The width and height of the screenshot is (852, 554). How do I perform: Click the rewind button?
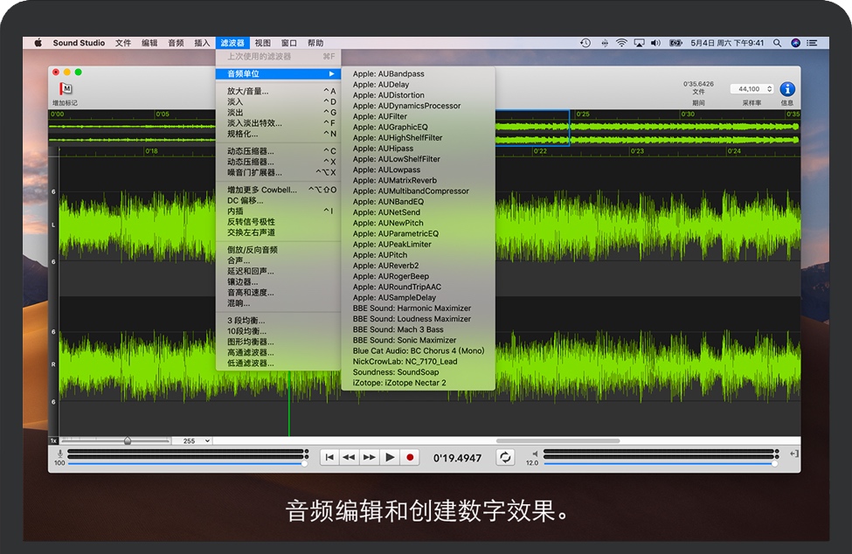pyautogui.click(x=350, y=457)
